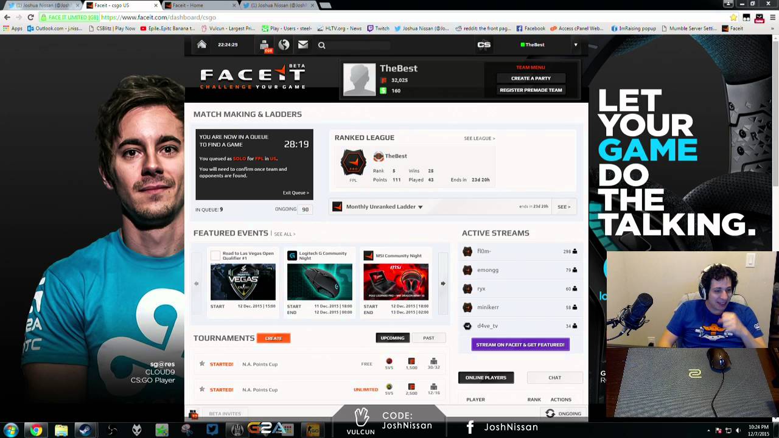Select Chat tab
The image size is (779, 438).
(554, 378)
